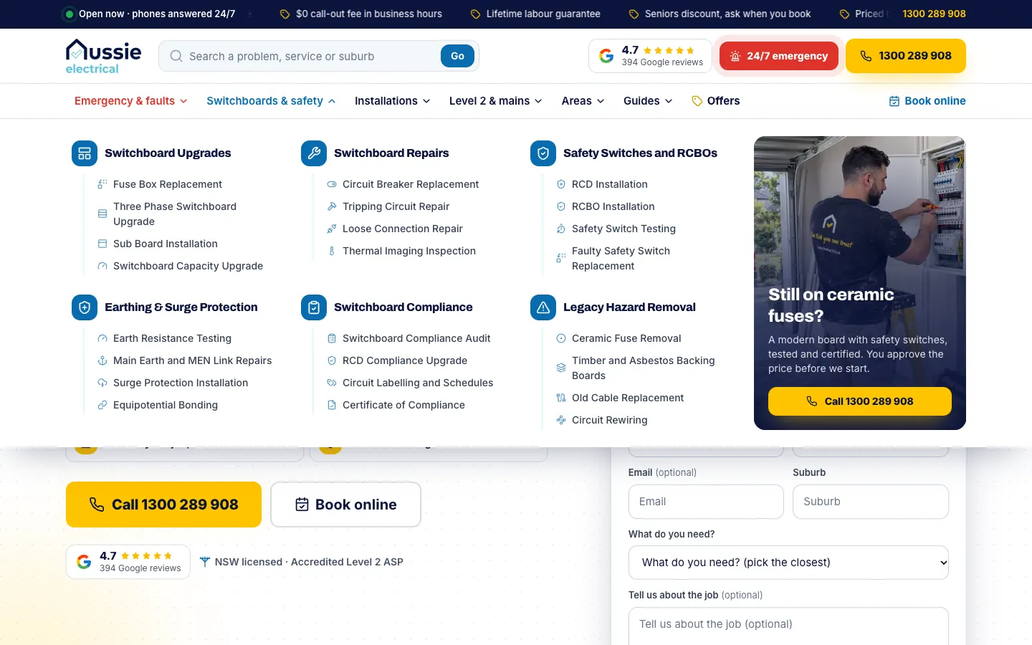Click the Safety Switches and RCBOs shield icon
This screenshot has width=1032, height=645.
(543, 153)
